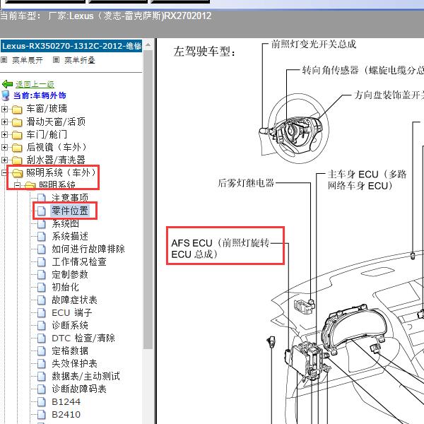The width and height of the screenshot is (424, 424).
Task: Click the 主车身 ECU diagram label
Action: [x=367, y=179]
